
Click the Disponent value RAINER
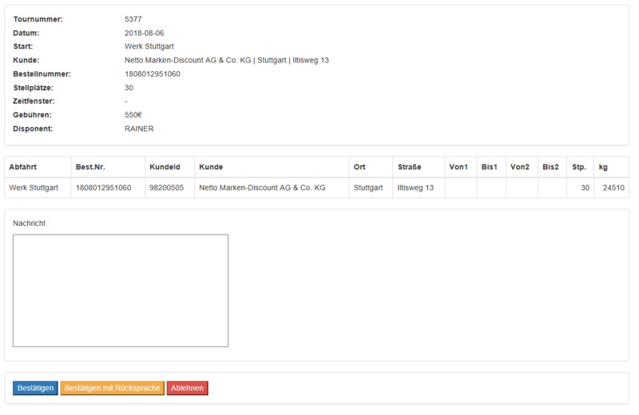(139, 128)
